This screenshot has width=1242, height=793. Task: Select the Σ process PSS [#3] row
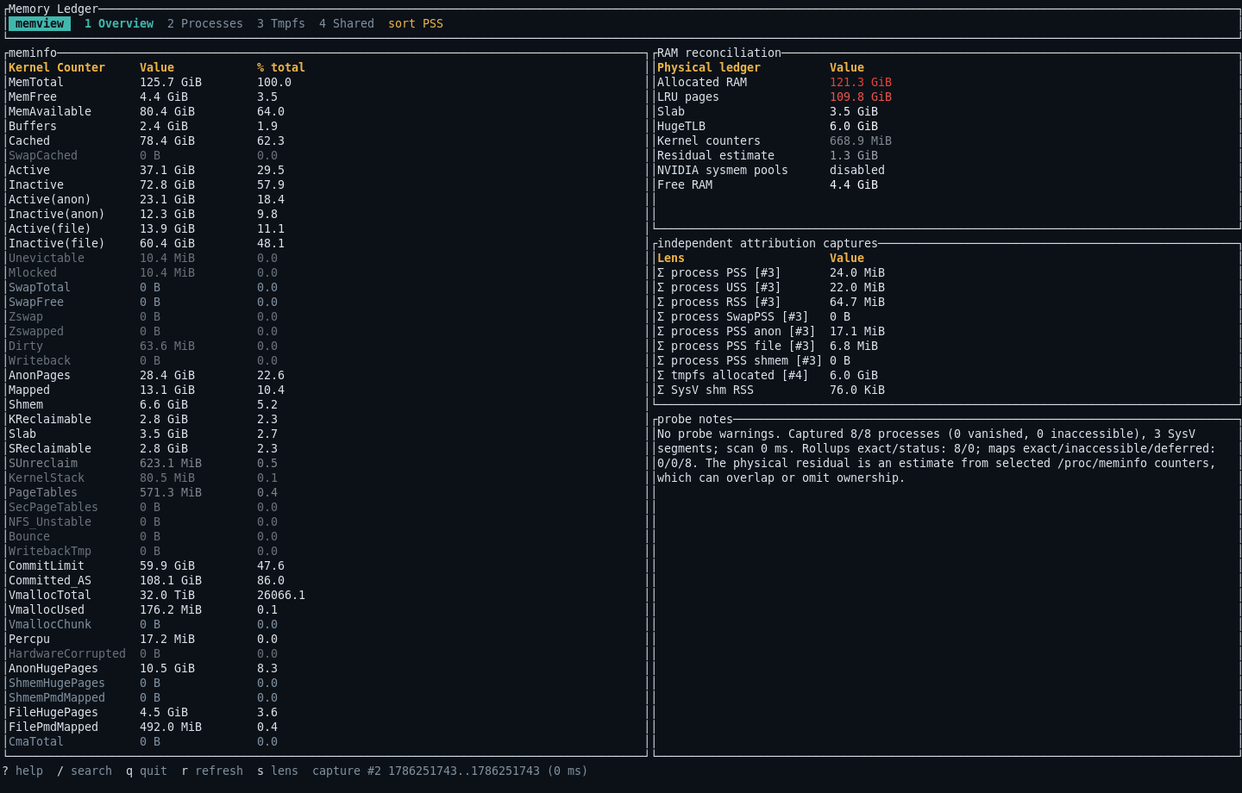pos(947,272)
